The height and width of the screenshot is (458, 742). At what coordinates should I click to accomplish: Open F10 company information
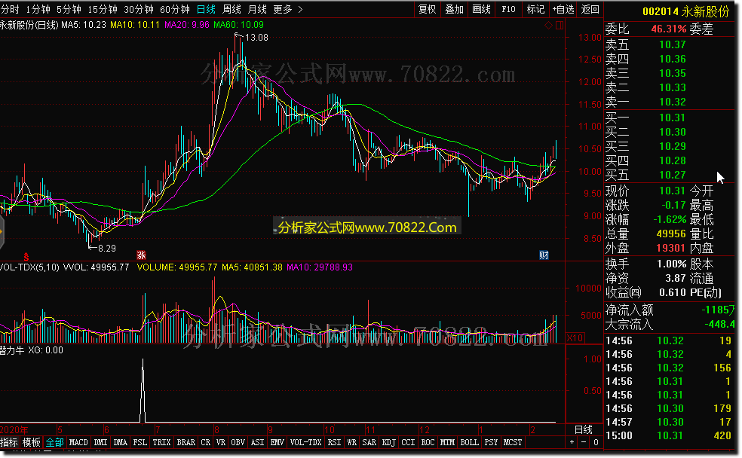coord(508,9)
